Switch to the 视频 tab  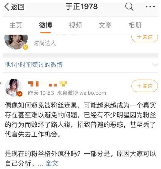pos(75,25)
